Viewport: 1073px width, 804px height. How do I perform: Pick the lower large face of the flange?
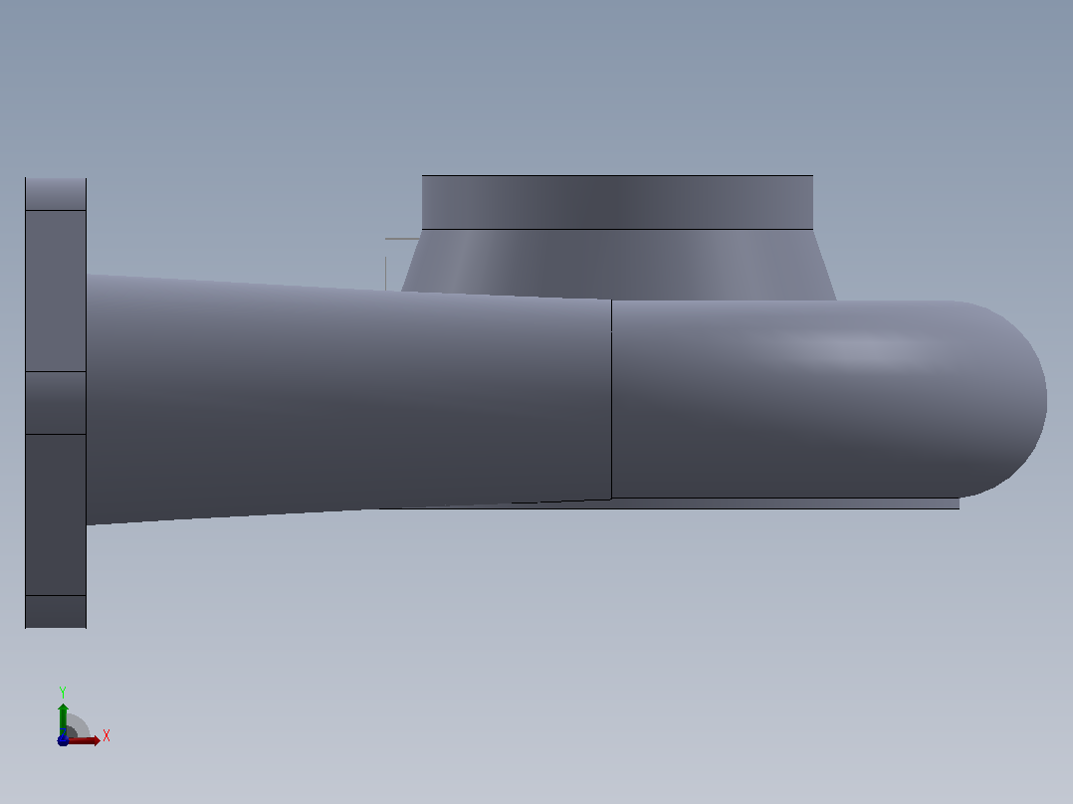click(x=56, y=514)
